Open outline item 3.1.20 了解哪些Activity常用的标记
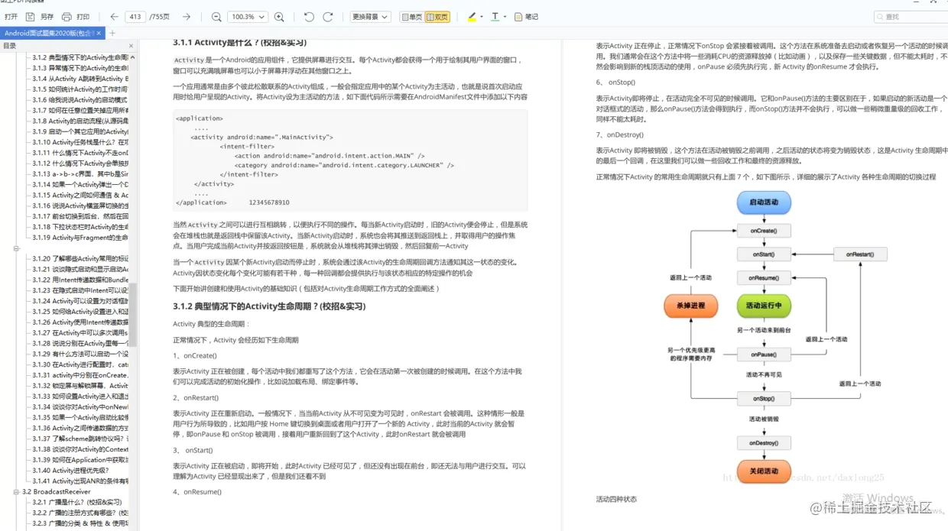 coord(80,259)
